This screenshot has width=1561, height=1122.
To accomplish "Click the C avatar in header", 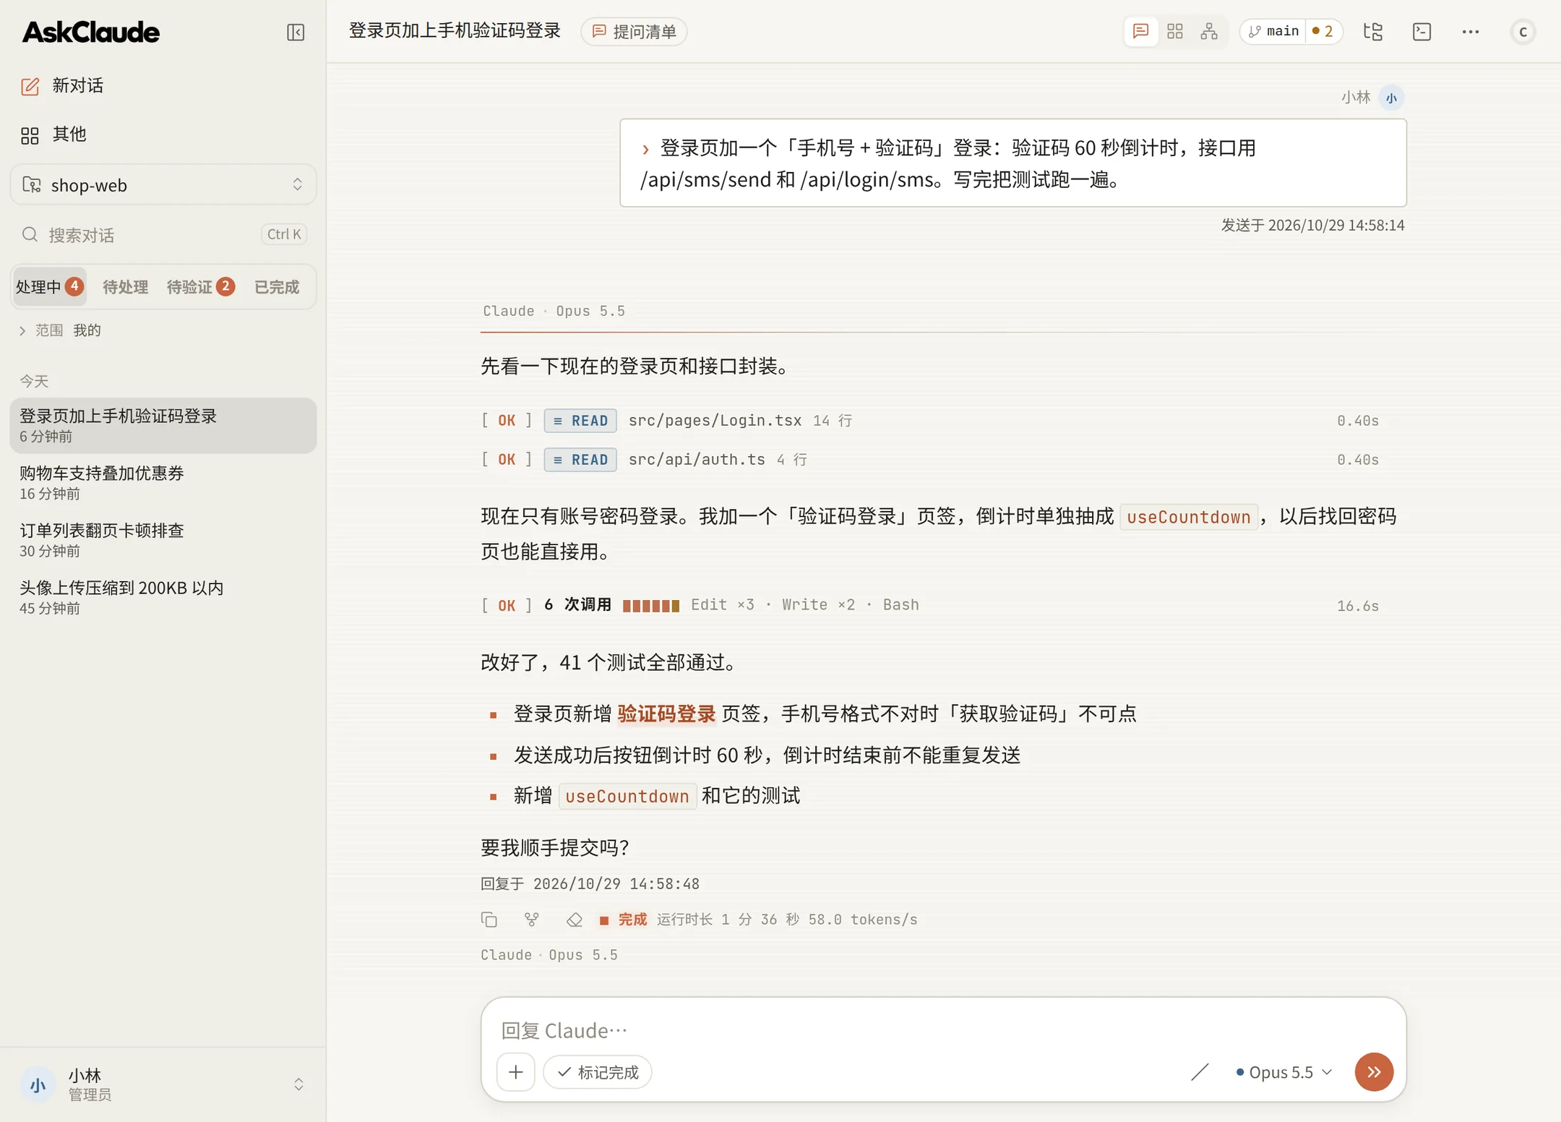I will click(1523, 32).
